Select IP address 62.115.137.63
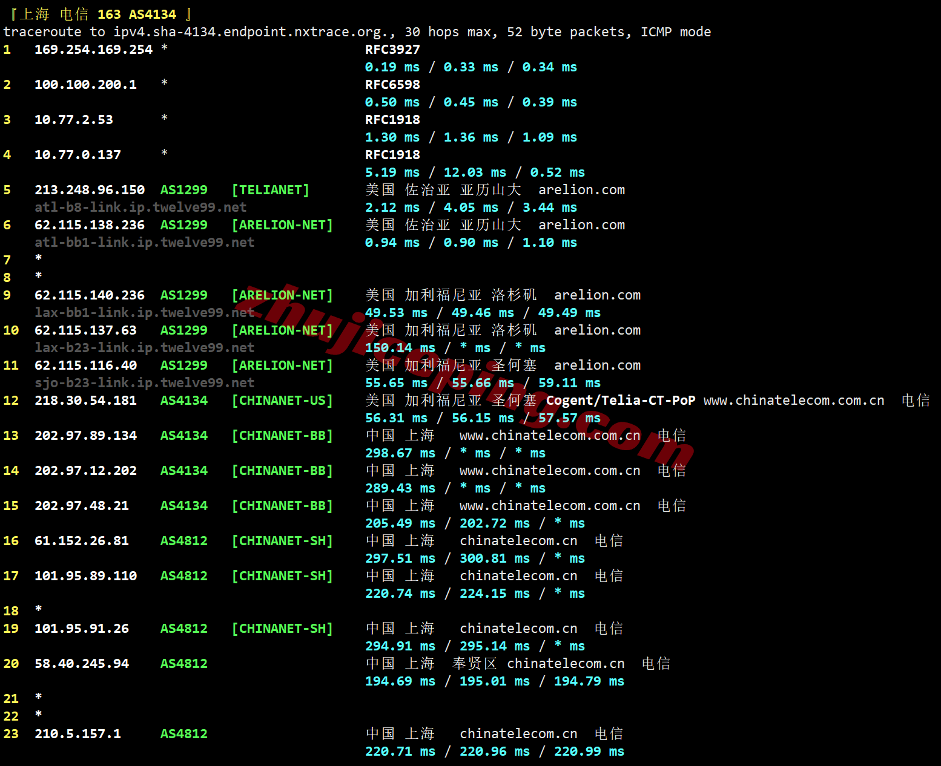Screen dimensions: 941x766 click(85, 330)
